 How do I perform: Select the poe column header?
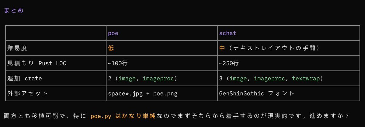113,33
